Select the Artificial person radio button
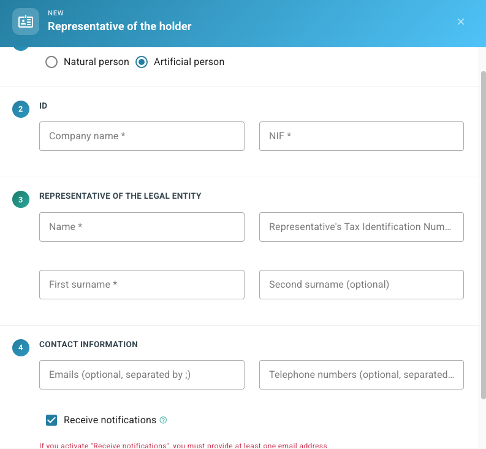Image resolution: width=486 pixels, height=449 pixels. (x=142, y=62)
